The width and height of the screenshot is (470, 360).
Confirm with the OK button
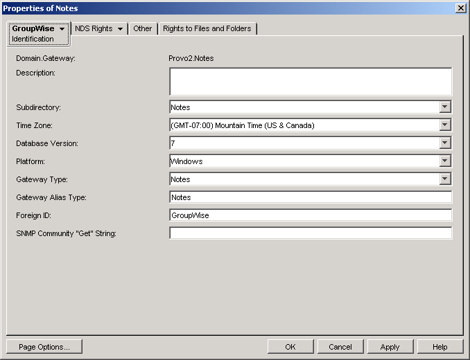tap(290, 347)
